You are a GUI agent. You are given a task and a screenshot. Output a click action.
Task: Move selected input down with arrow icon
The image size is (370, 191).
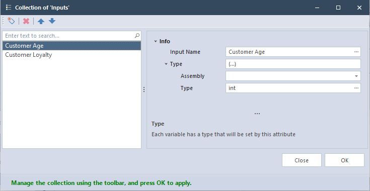(52, 21)
